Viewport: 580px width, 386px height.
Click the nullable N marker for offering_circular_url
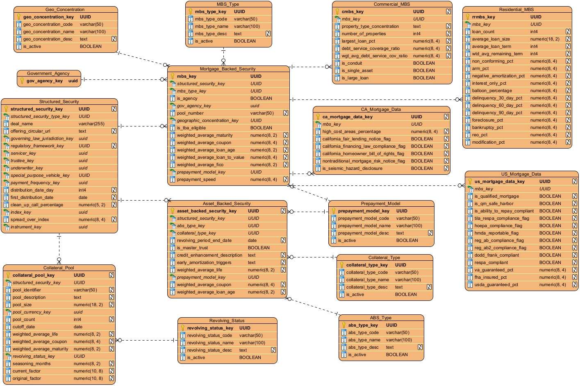click(114, 131)
